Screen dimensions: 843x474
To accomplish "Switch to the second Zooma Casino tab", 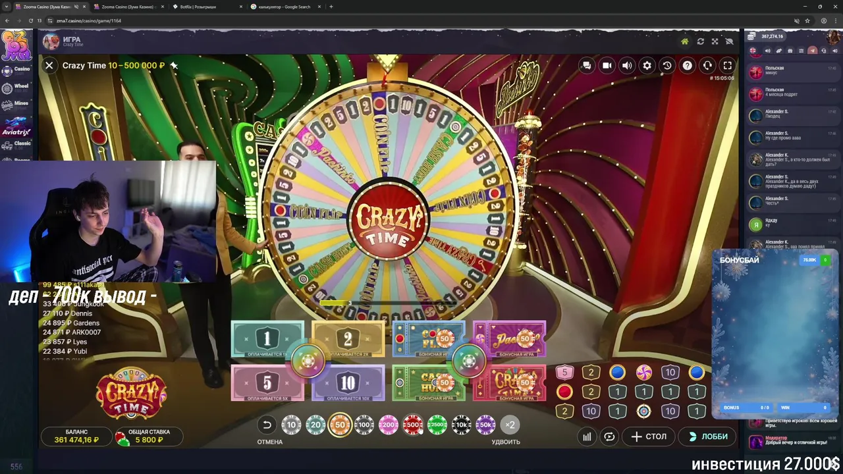I will (x=128, y=7).
